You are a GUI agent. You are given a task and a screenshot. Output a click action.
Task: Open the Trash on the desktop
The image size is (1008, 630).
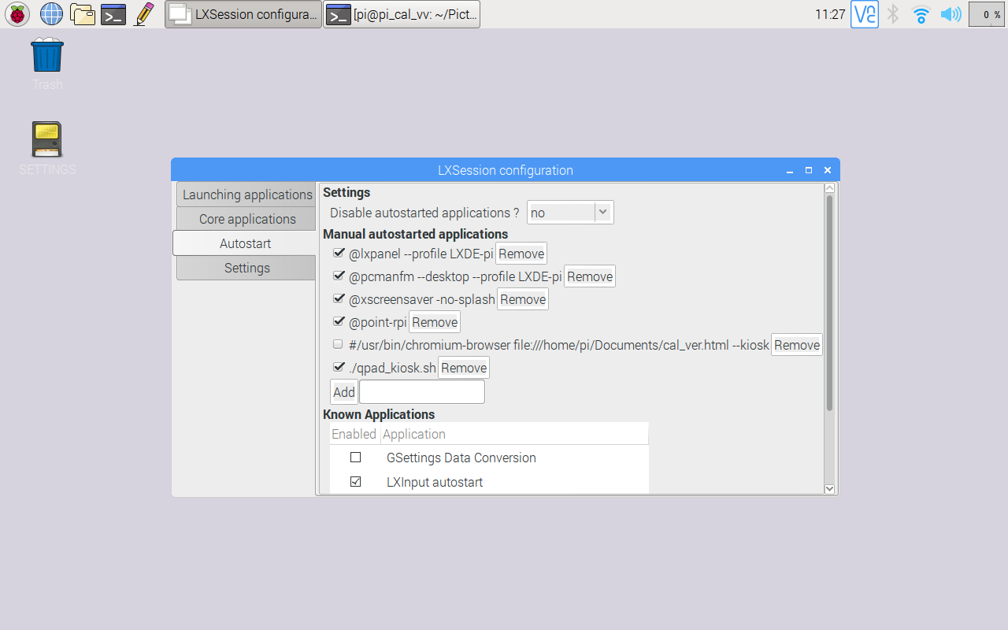[x=46, y=54]
